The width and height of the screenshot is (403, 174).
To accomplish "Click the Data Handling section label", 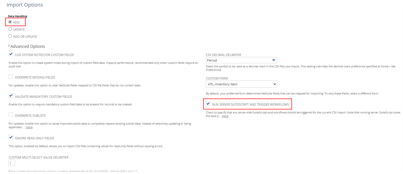I will (x=18, y=16).
